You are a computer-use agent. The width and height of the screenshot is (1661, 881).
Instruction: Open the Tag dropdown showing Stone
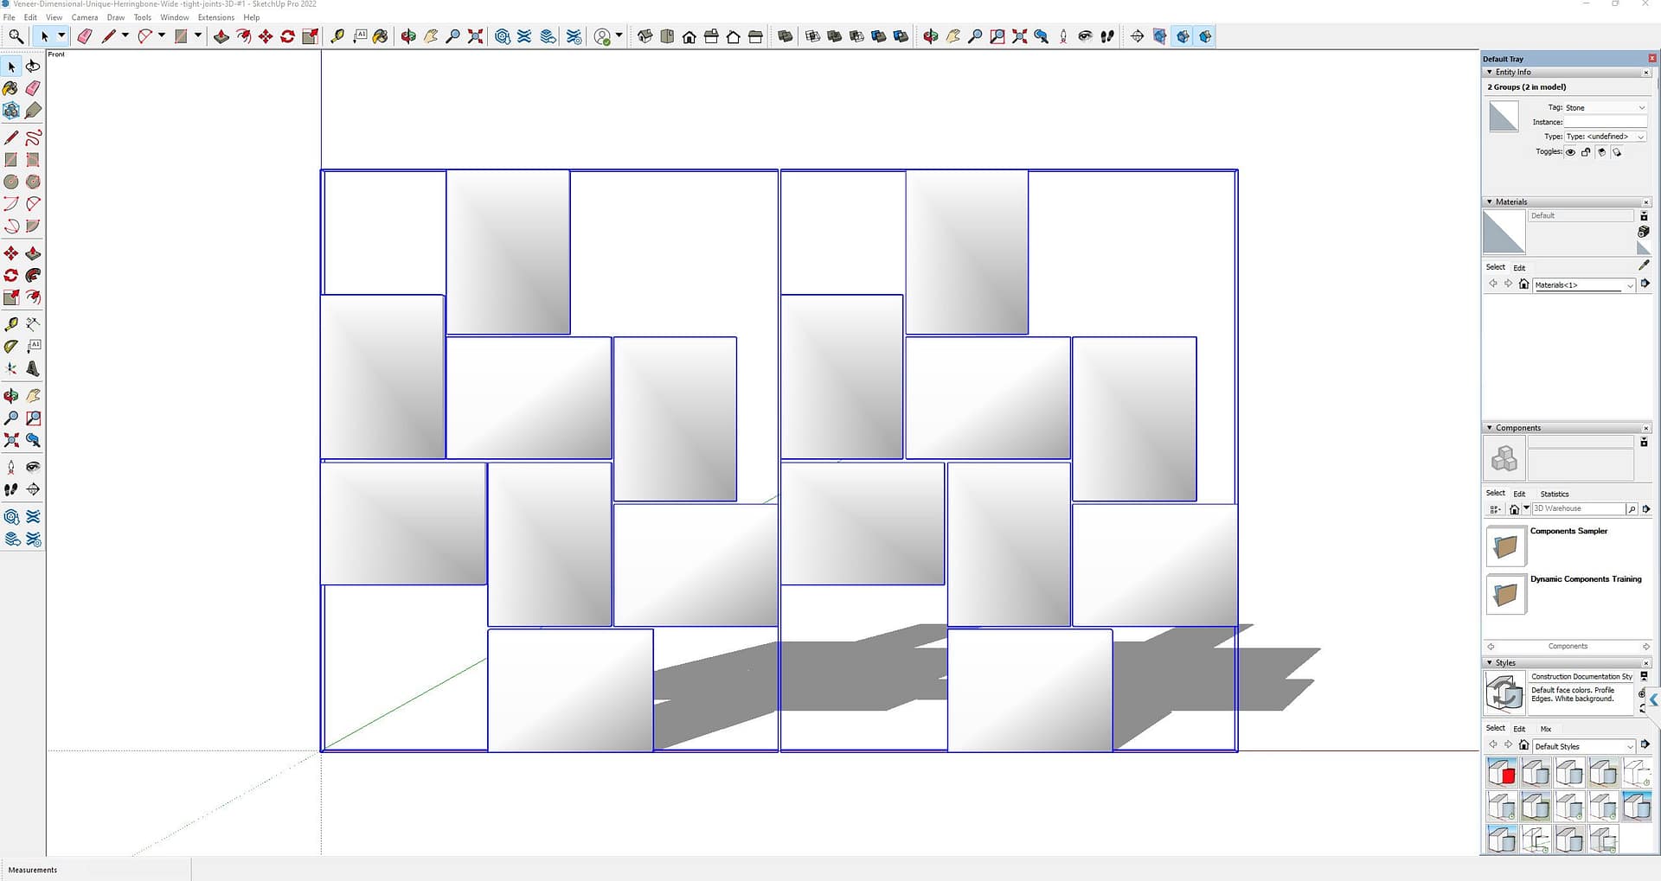click(x=1605, y=108)
